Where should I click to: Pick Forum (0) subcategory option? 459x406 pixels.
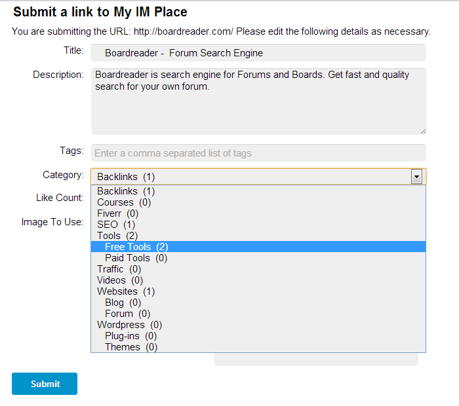(x=258, y=314)
